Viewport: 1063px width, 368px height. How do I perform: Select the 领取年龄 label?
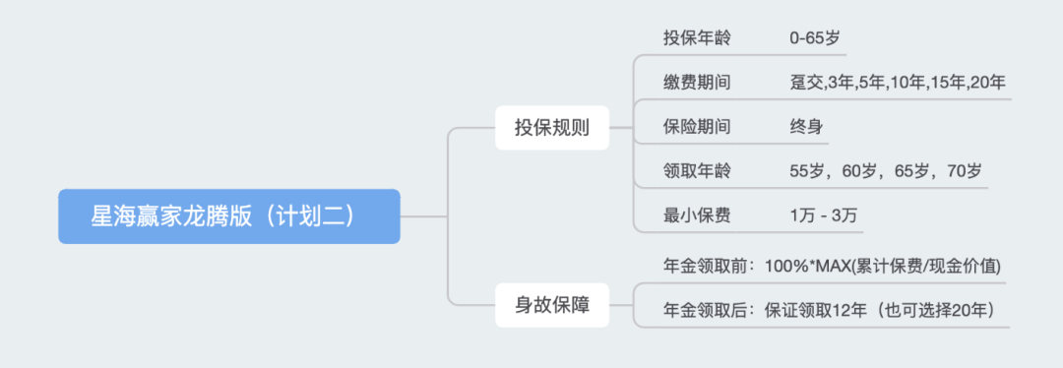tap(697, 171)
